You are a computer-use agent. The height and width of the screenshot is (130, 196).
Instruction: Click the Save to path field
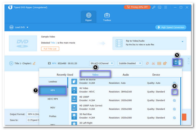(33, 120)
